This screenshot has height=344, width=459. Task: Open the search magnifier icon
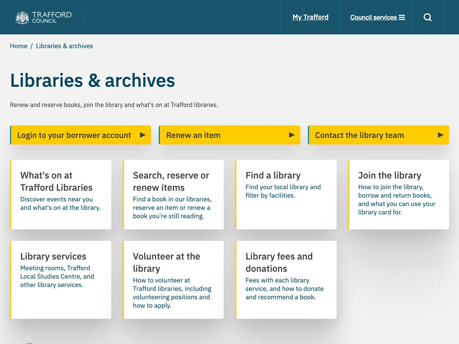tap(428, 17)
